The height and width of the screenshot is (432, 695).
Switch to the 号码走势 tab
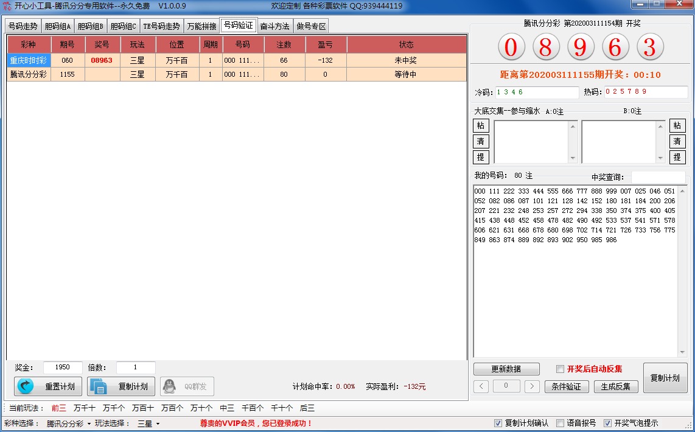23,26
